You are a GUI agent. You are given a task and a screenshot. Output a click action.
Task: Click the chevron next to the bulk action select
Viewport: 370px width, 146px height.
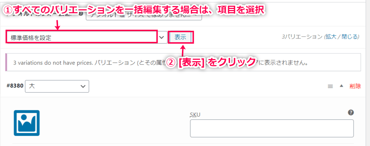[x=162, y=37]
